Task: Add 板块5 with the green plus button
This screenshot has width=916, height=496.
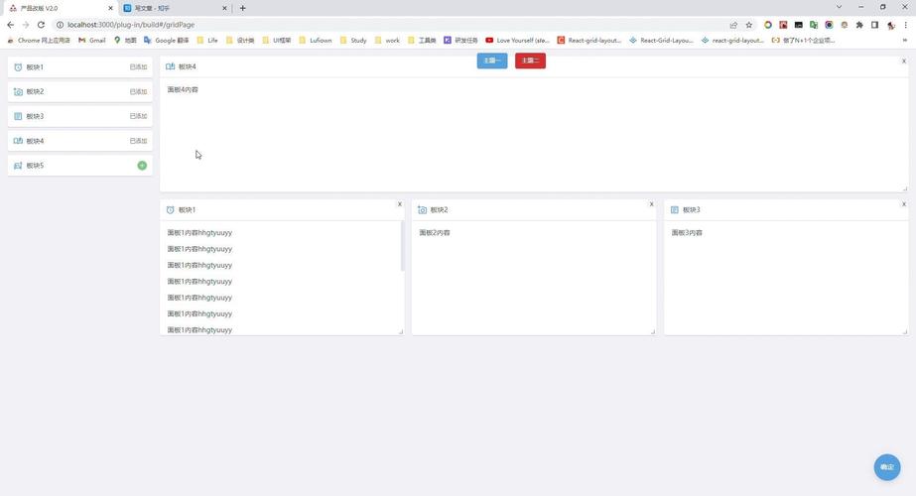Action: (x=142, y=166)
